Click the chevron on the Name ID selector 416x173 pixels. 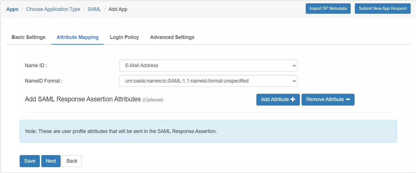pyautogui.click(x=294, y=66)
